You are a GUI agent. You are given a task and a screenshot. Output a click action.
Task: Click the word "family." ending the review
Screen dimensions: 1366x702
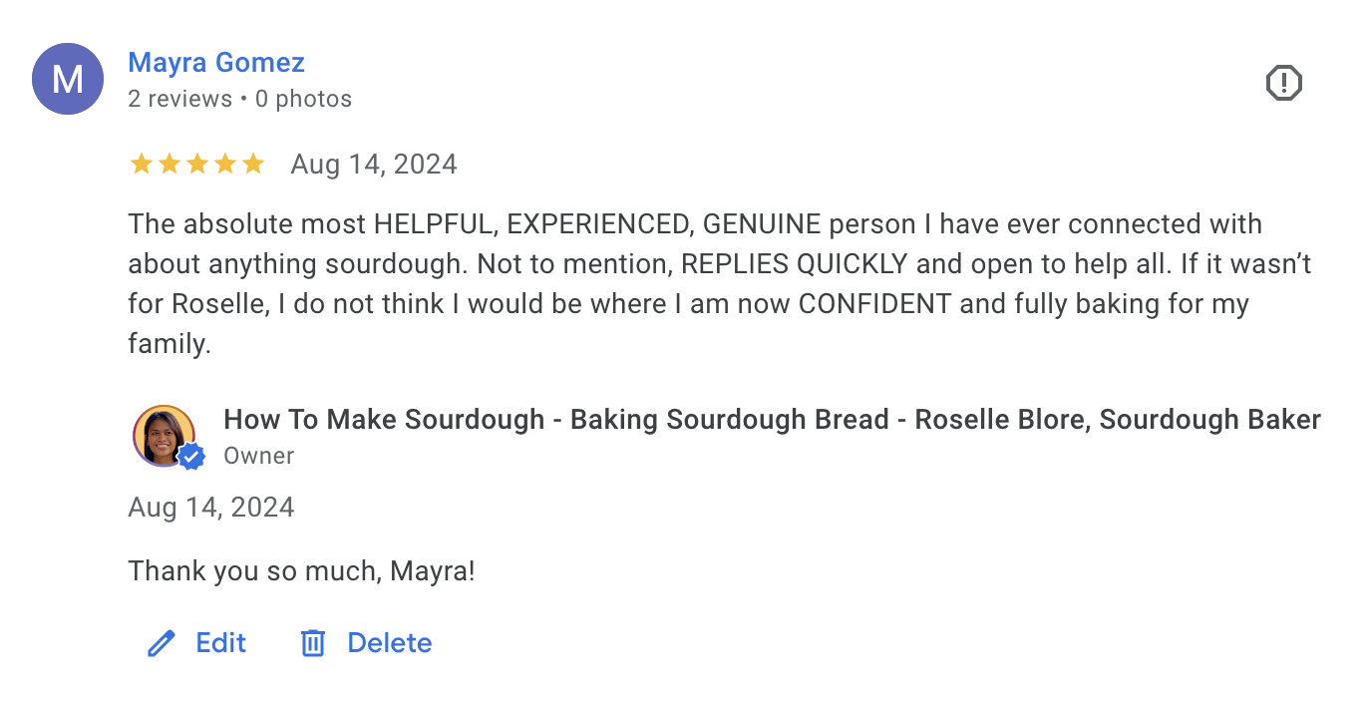point(170,345)
